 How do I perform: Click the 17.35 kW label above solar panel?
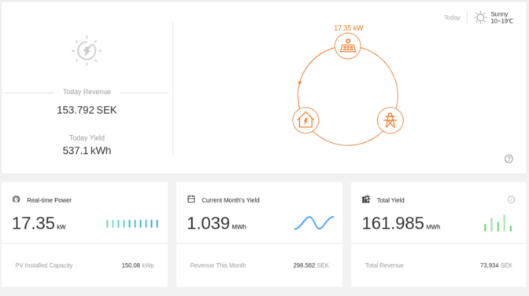tap(349, 28)
